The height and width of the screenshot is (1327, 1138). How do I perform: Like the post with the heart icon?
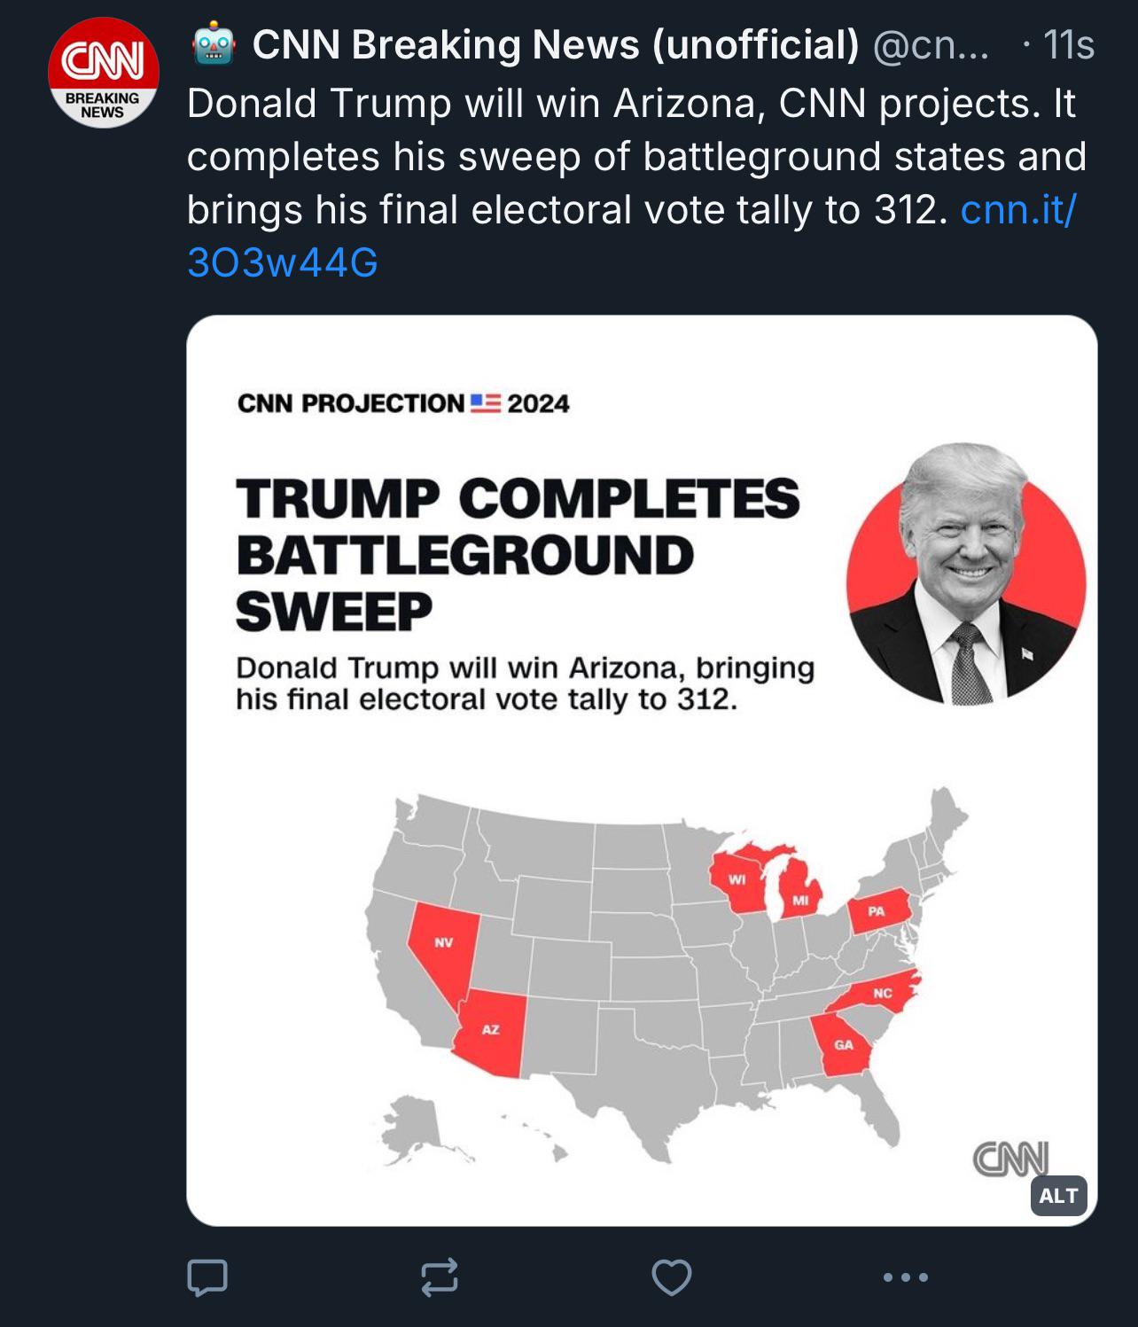coord(671,1277)
